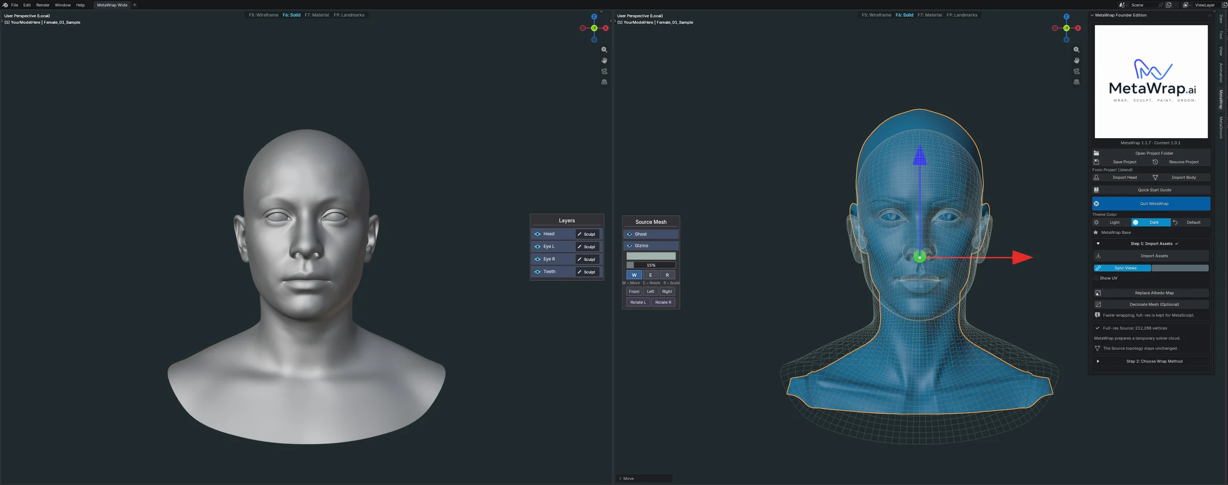Click the Rotate L button
The image size is (1228, 485).
(x=638, y=302)
